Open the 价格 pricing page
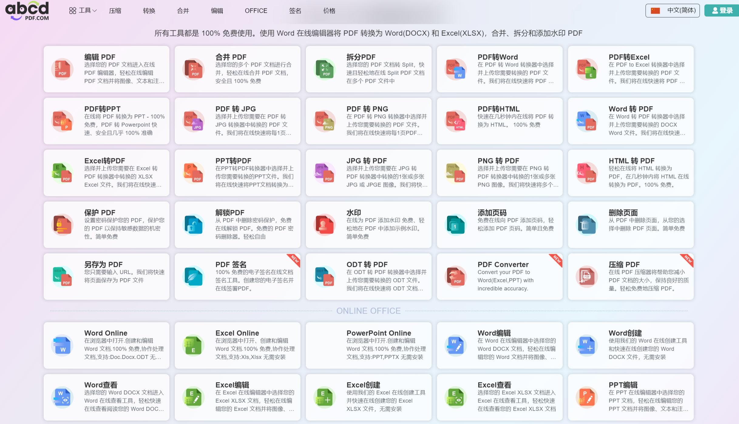 coord(329,11)
